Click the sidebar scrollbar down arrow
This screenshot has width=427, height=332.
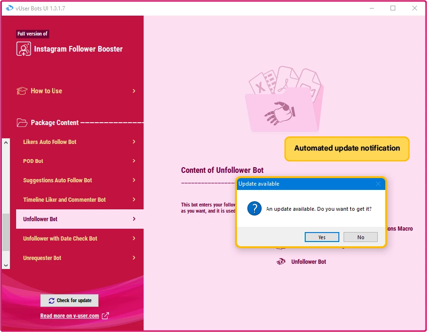(6, 265)
